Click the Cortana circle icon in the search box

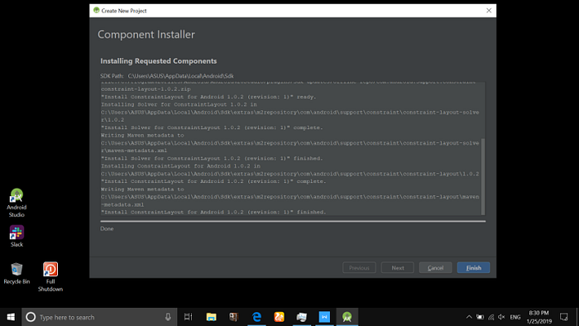(x=31, y=317)
